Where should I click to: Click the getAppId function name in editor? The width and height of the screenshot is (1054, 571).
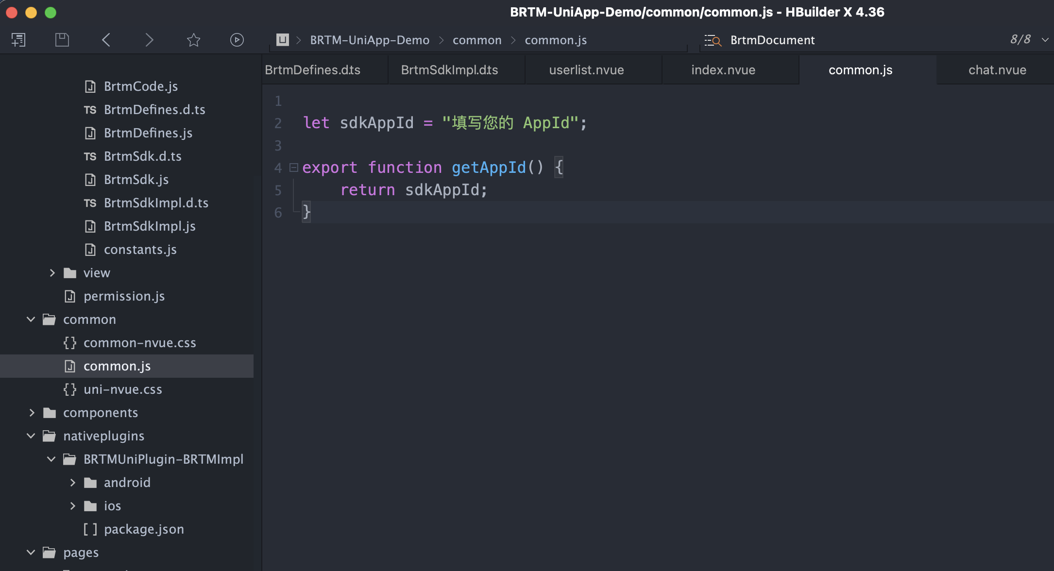[489, 168]
